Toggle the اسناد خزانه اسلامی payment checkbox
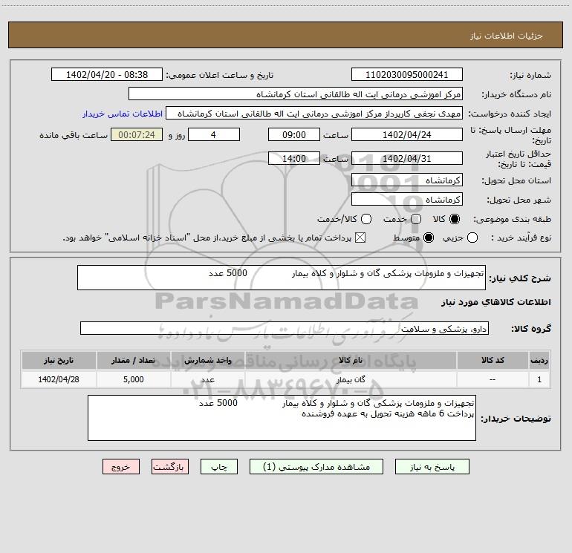 pos(360,238)
